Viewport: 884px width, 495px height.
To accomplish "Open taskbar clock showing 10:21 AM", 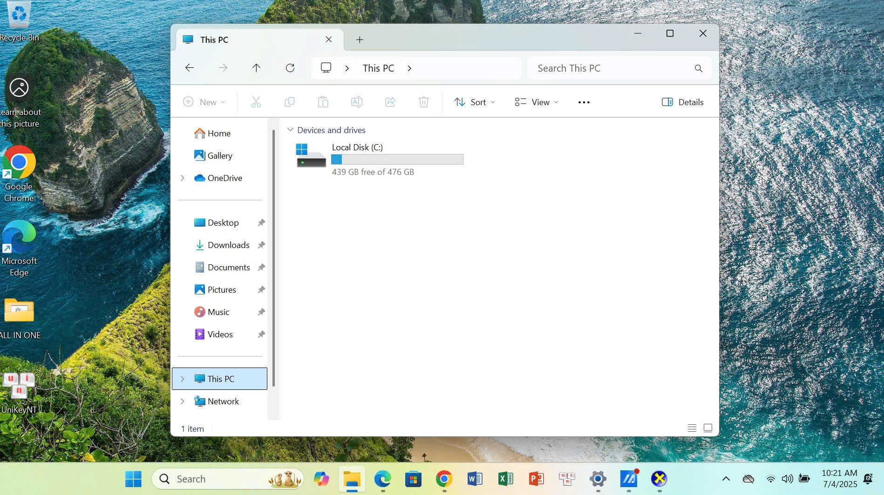I will [839, 479].
